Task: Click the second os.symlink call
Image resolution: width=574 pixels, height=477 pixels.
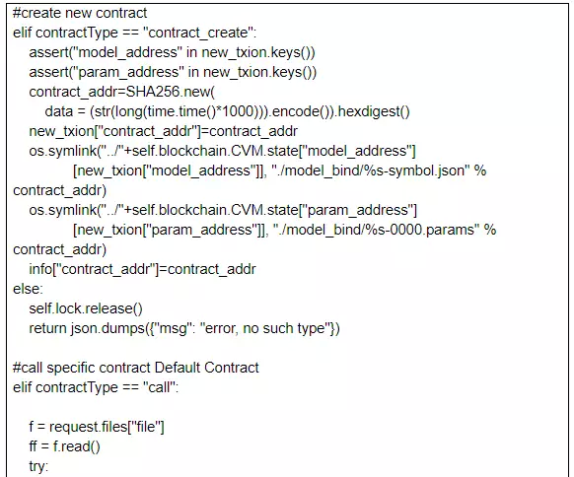Action: (223, 210)
